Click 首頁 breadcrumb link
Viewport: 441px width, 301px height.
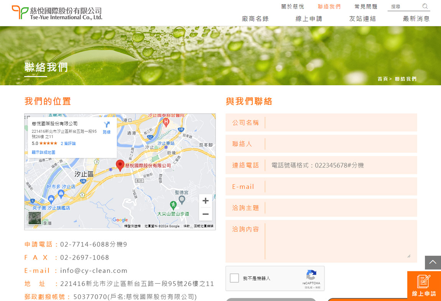(383, 79)
